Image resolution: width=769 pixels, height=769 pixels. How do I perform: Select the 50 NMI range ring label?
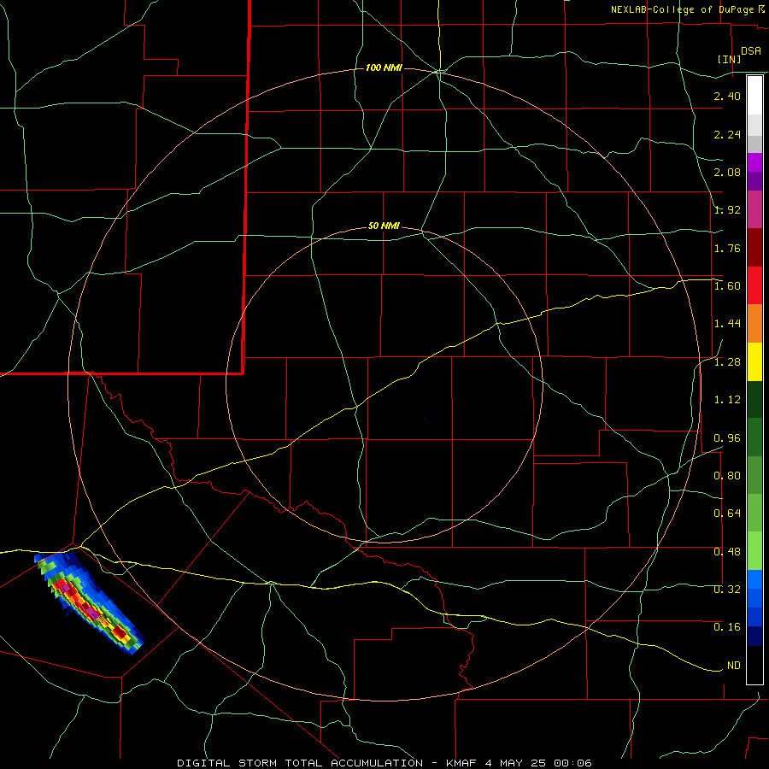tap(384, 226)
